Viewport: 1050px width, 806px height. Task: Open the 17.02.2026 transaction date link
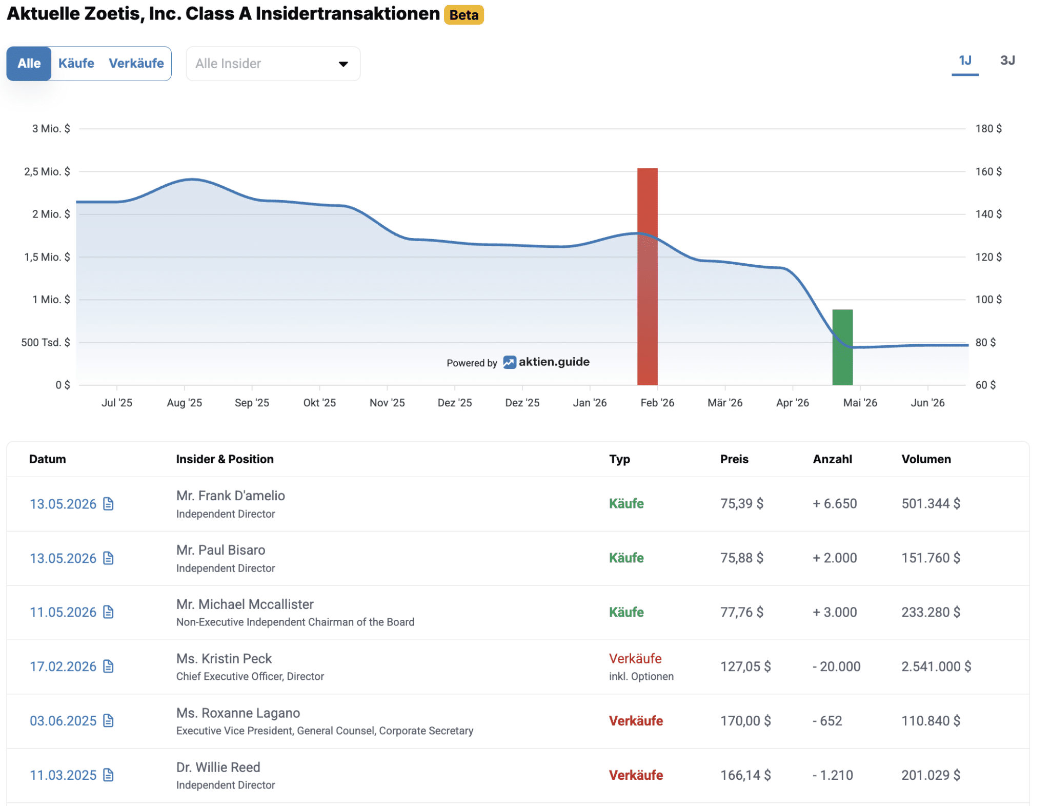(63, 666)
